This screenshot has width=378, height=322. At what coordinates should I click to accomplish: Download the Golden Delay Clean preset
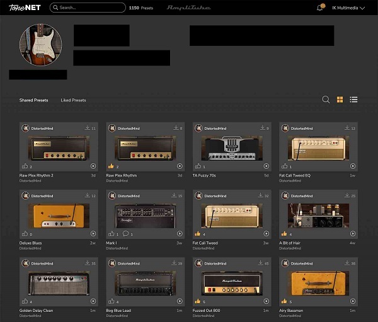(x=88, y=263)
